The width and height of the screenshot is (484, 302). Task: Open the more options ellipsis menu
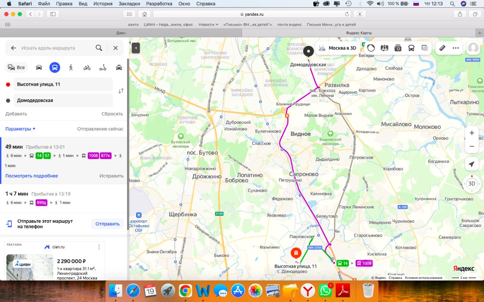(x=456, y=48)
